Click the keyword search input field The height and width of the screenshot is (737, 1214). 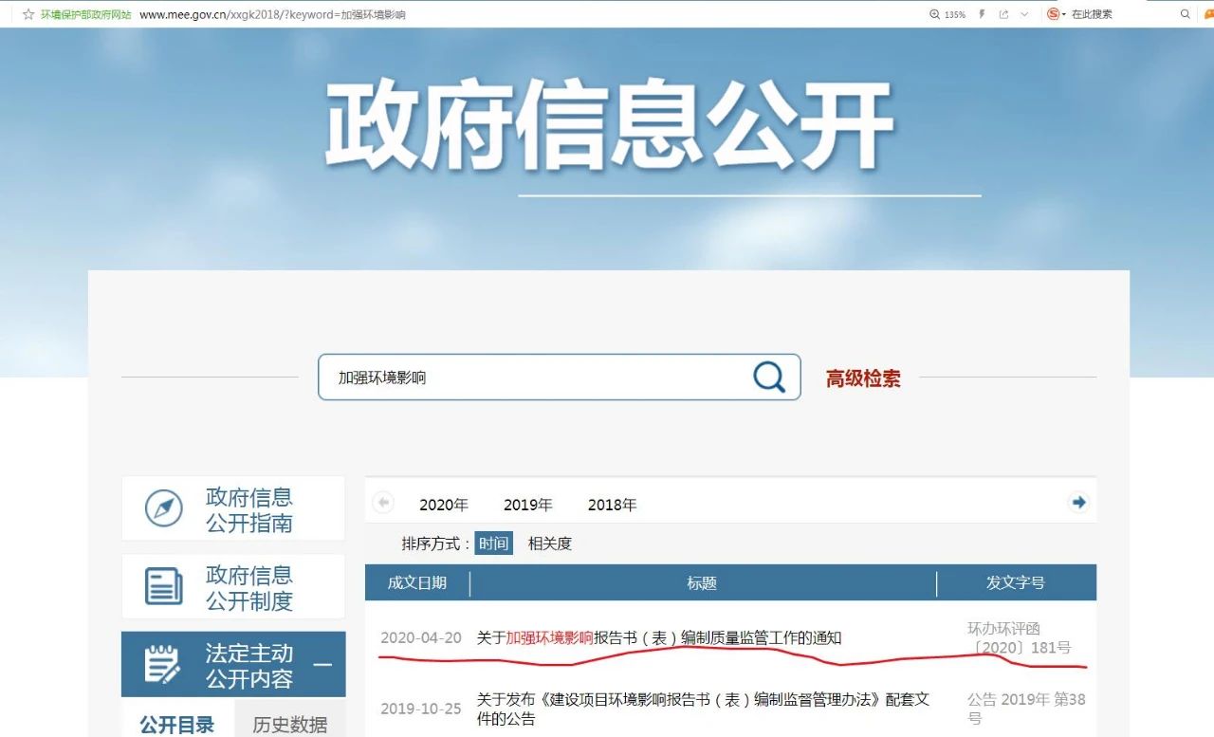tap(536, 378)
